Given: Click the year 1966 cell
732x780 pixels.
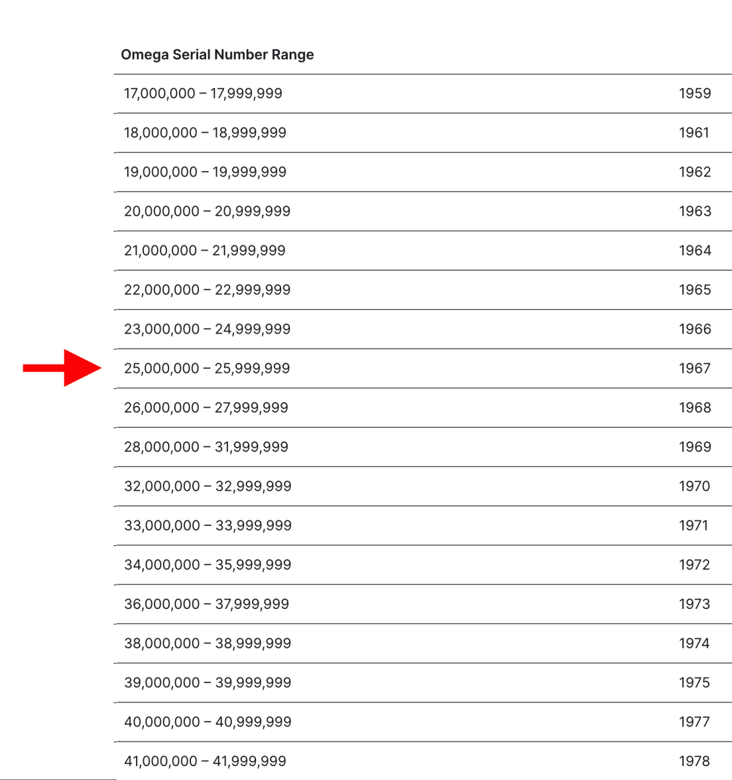Looking at the screenshot, I should (694, 329).
